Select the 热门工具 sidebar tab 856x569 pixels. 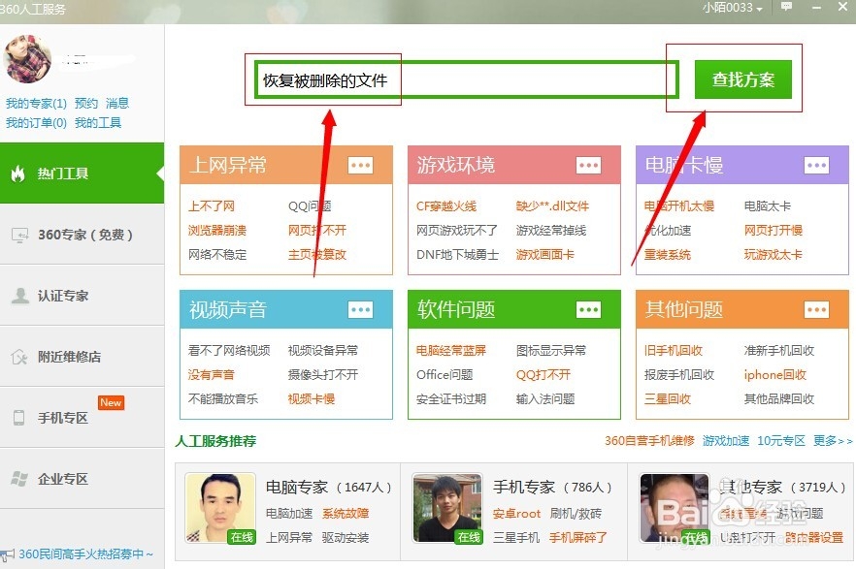(x=82, y=174)
